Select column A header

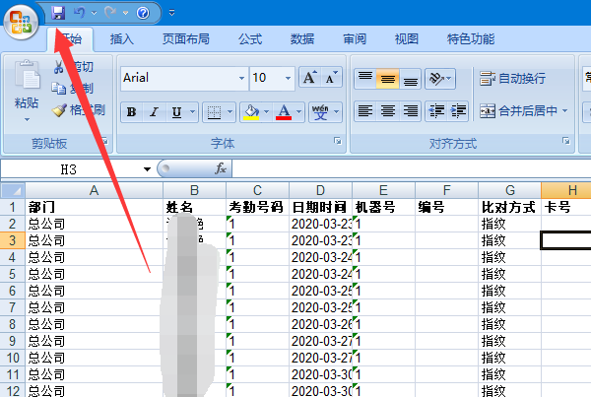[94, 190]
